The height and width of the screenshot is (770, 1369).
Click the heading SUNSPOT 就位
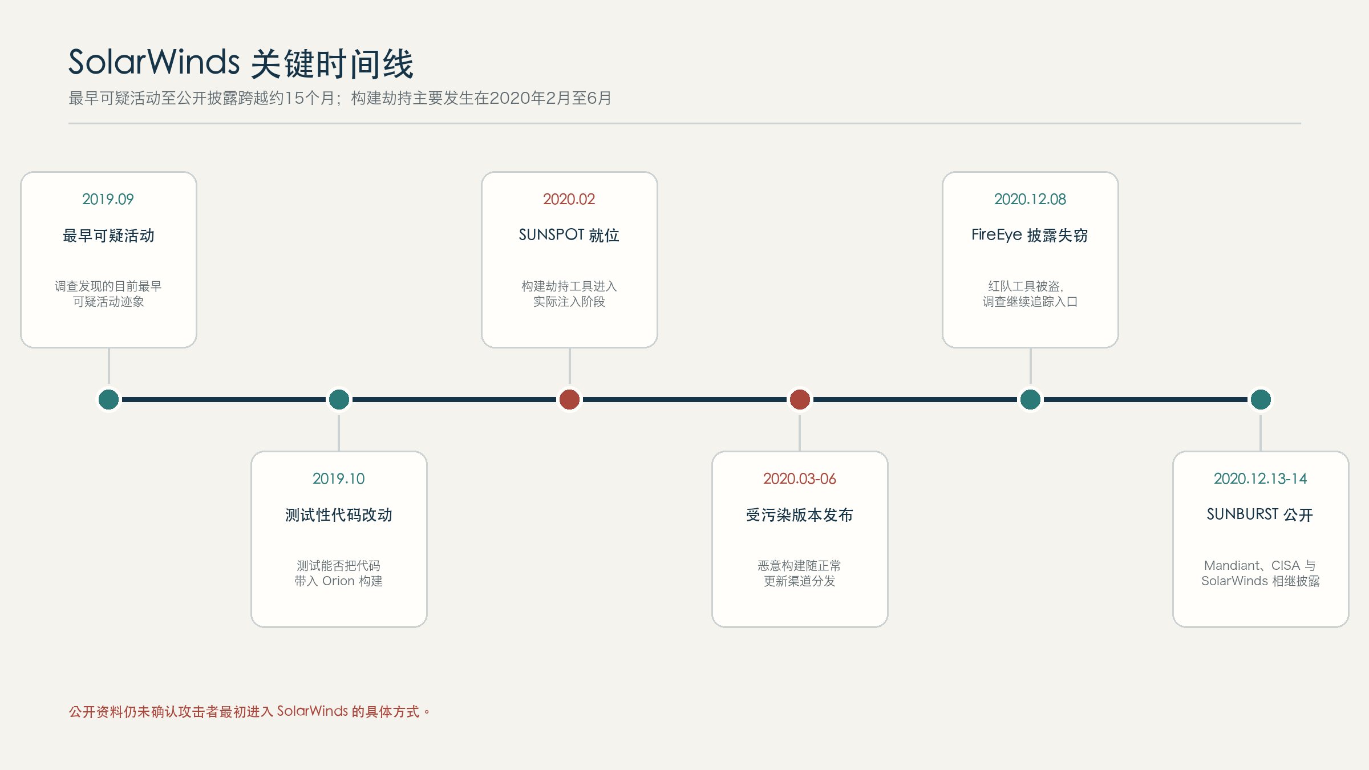click(569, 235)
